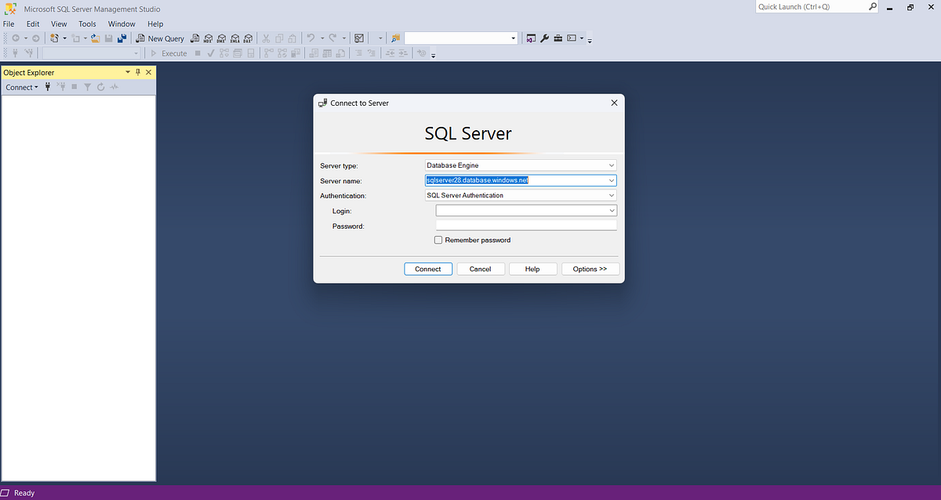Click the Cut scissors icon

click(x=266, y=38)
